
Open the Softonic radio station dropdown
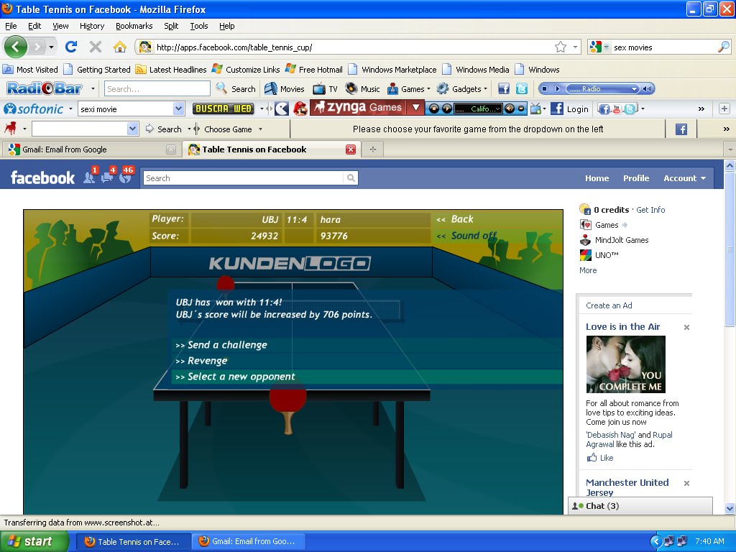click(498, 109)
